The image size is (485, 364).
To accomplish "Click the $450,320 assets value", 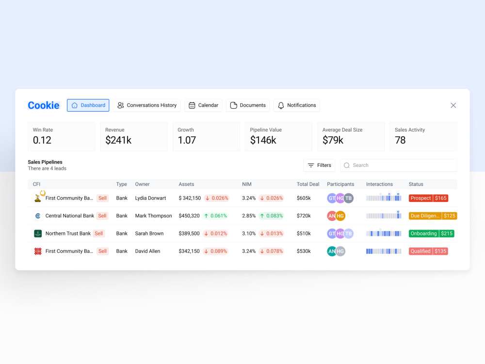I will [x=189, y=216].
